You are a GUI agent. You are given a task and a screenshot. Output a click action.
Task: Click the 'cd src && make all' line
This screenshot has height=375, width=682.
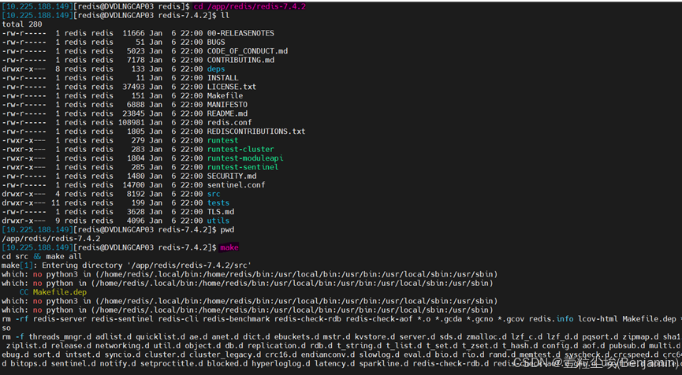[41, 256]
